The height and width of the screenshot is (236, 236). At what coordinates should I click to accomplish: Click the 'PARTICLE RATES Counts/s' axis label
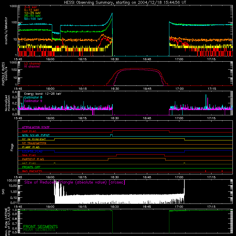(4, 74)
